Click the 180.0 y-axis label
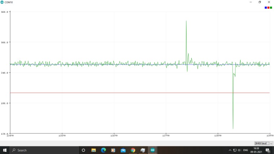274x154 pixels. click(x=5, y=103)
